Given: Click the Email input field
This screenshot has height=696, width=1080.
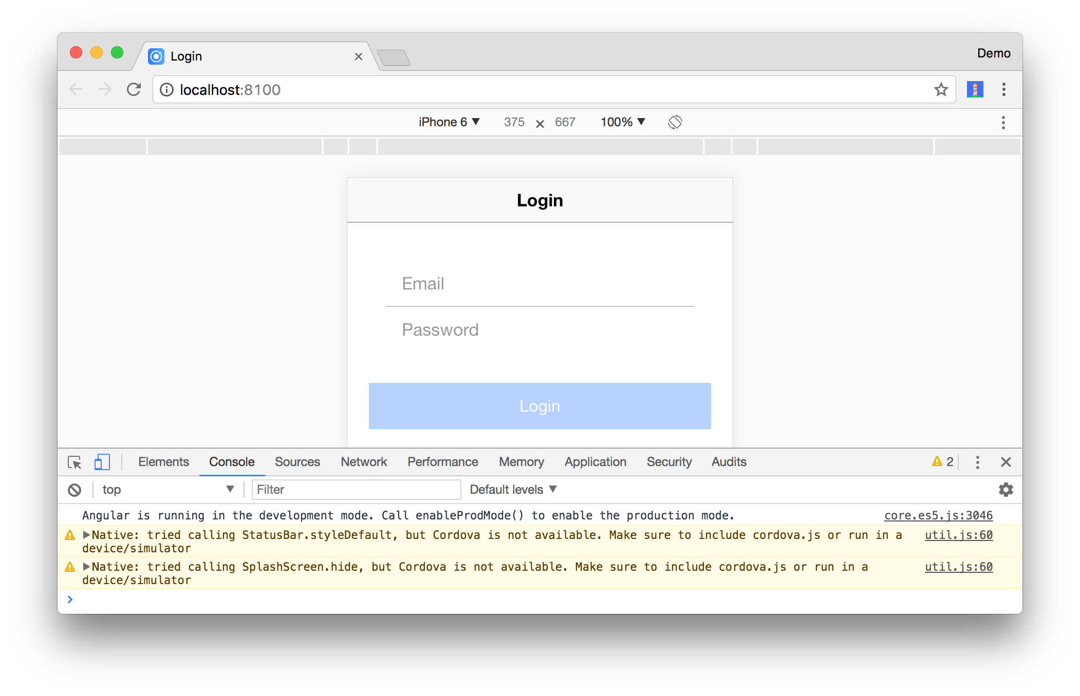Looking at the screenshot, I should click(x=540, y=284).
